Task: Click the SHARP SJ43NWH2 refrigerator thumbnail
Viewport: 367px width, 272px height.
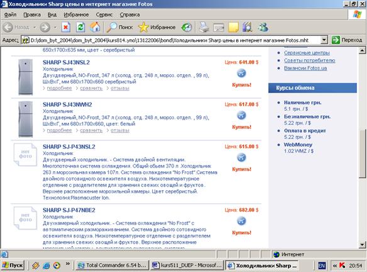Action: (x=26, y=119)
